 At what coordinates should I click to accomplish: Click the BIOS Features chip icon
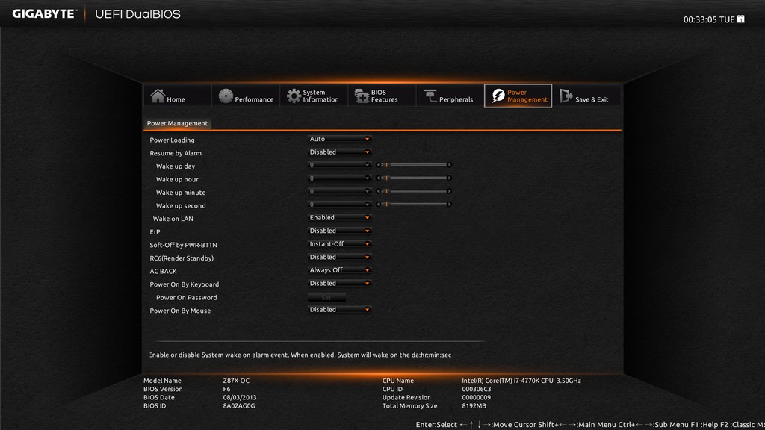(362, 96)
